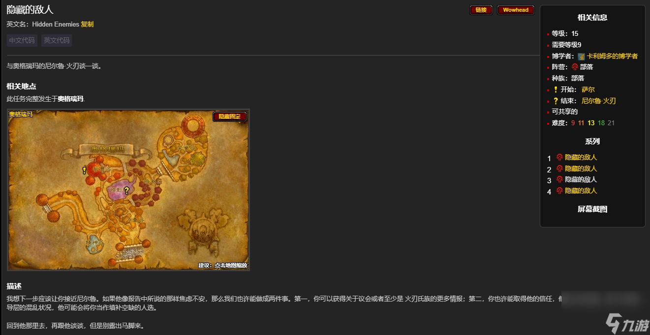This screenshot has width=650, height=335.
Task: Select series quest 3 隐藏的敌人
Action: (x=581, y=179)
